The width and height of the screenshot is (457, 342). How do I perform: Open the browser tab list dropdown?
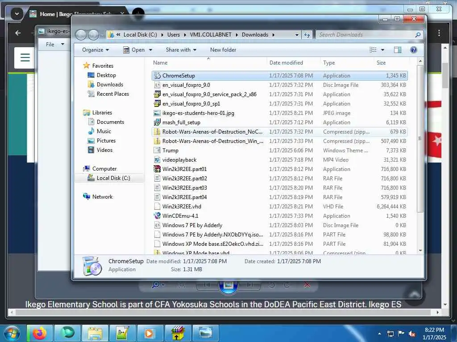(17, 14)
